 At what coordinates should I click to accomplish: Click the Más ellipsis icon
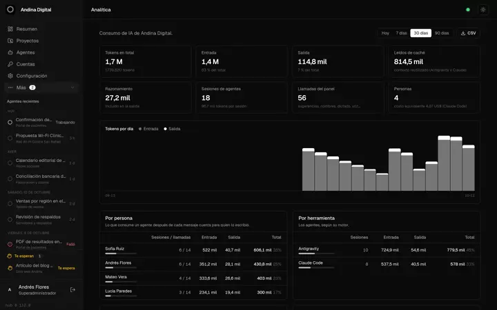click(x=10, y=87)
